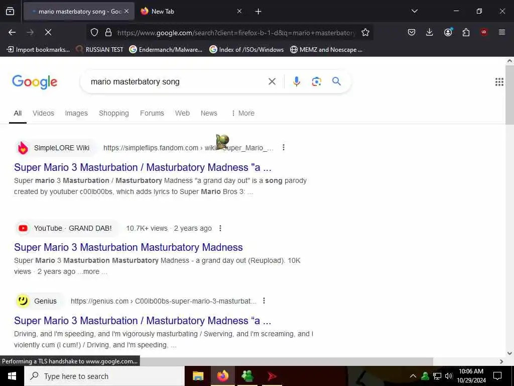Screen dimensions: 514x386
Task: Open the YouTube result title link
Action: pyautogui.click(x=128, y=247)
